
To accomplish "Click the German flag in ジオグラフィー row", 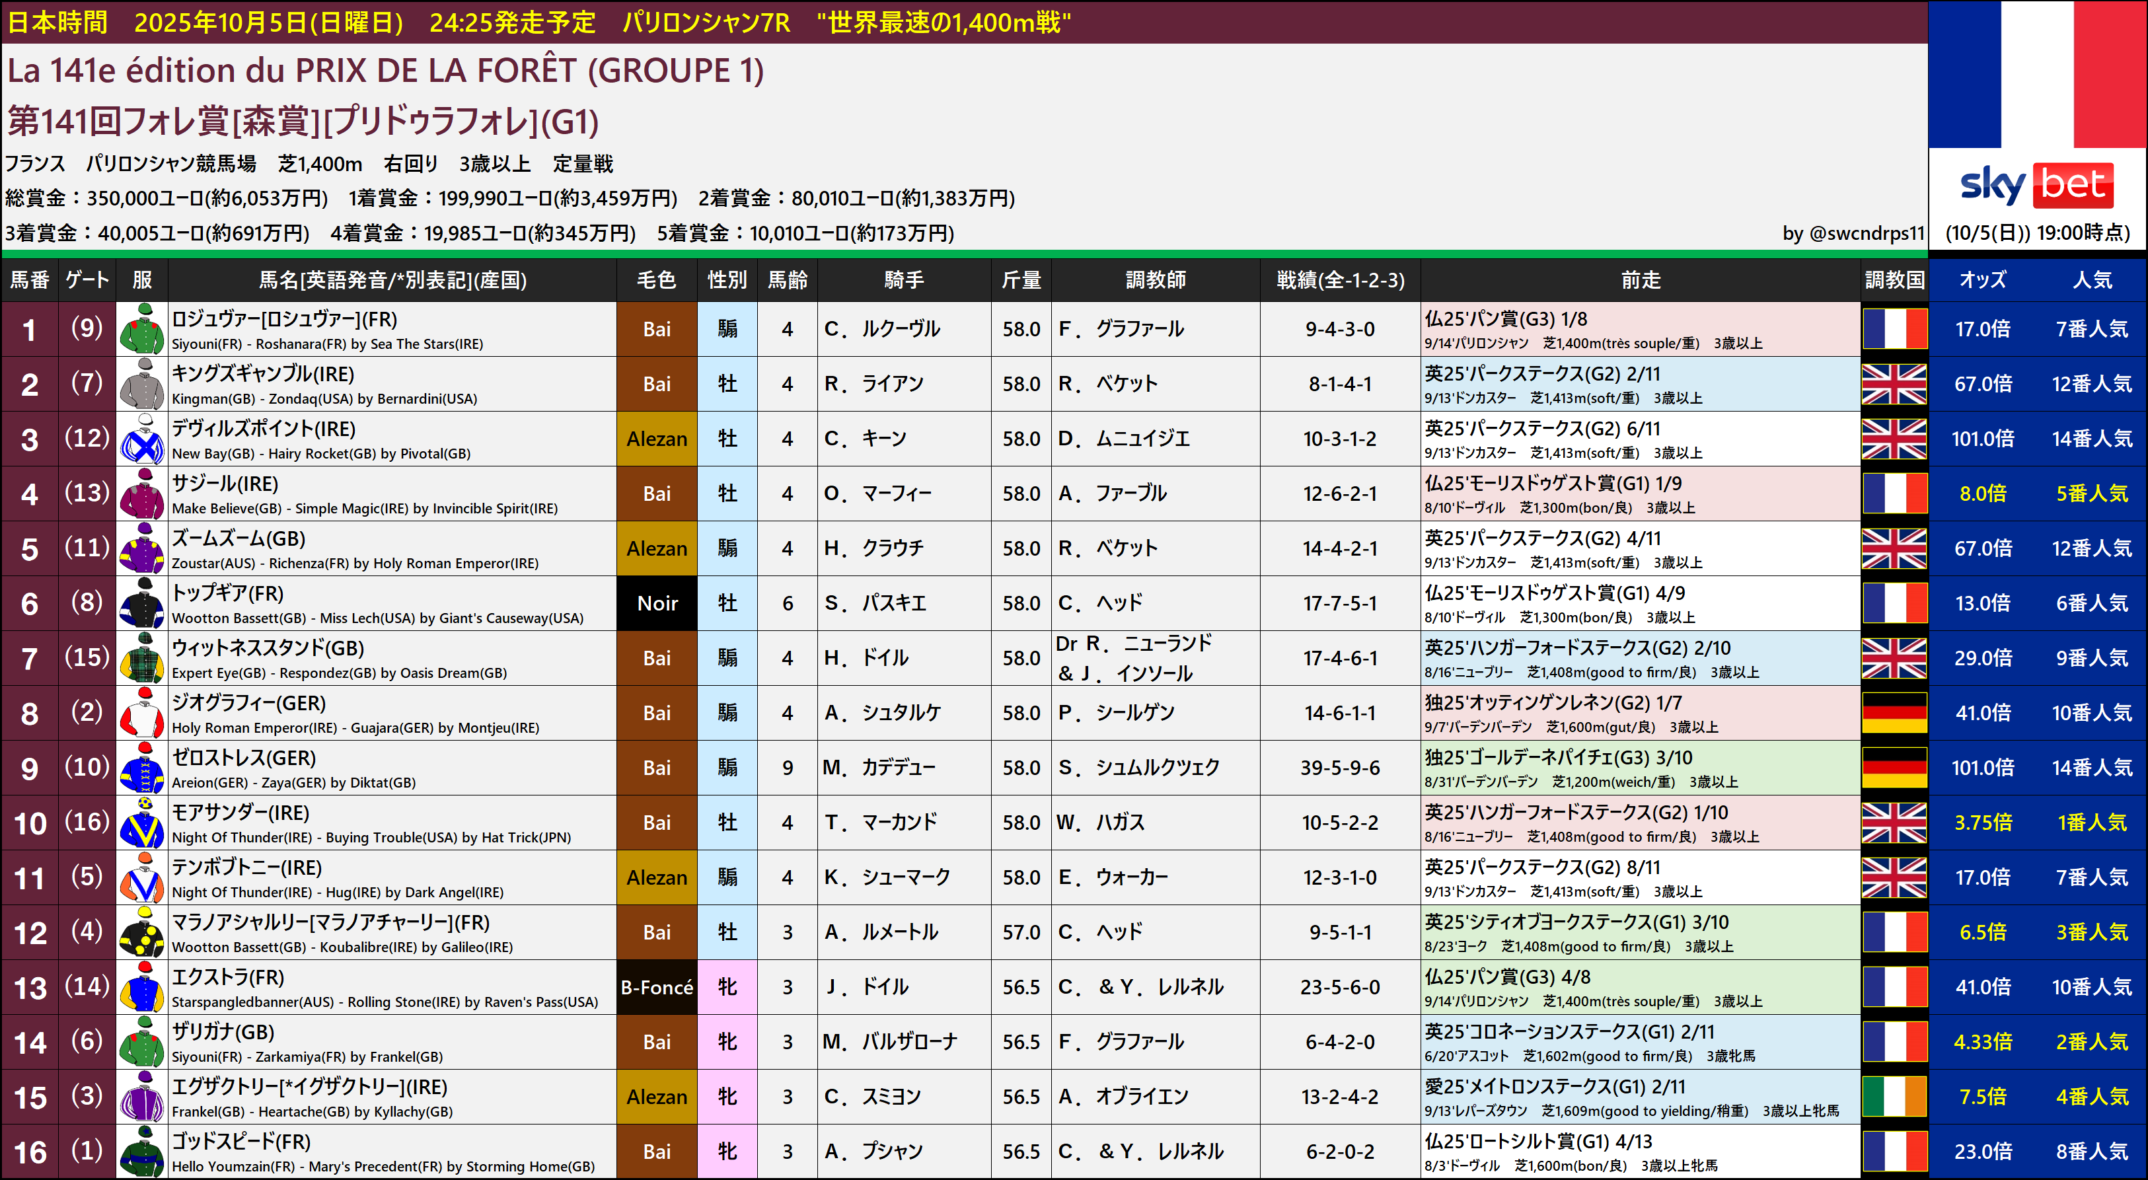I will 1894,713.
